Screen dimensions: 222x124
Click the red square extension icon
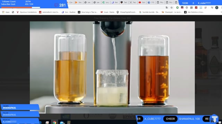pos(196,8)
